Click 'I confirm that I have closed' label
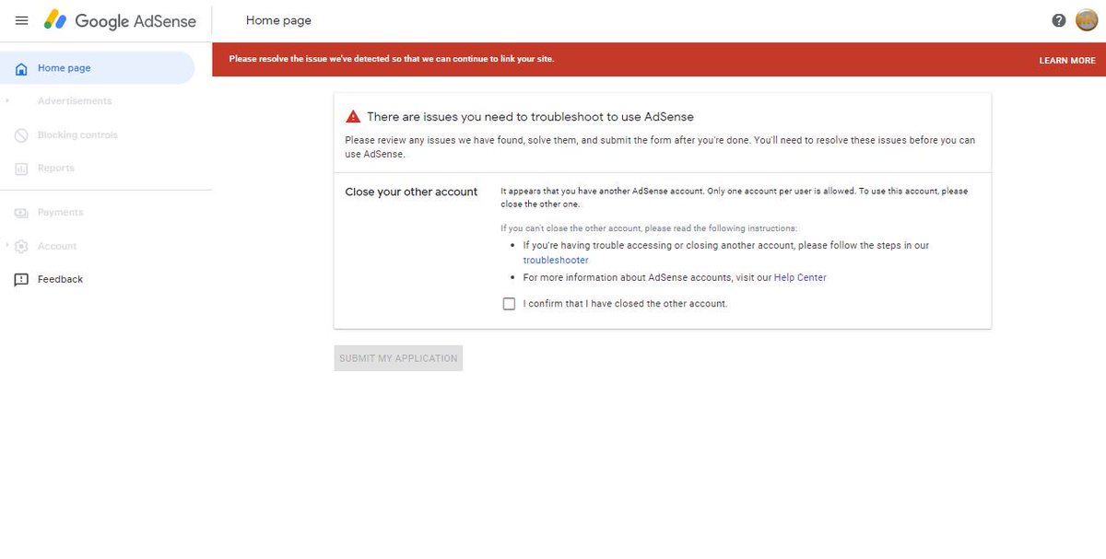Viewport: 1106px width, 559px height. pyautogui.click(x=625, y=304)
